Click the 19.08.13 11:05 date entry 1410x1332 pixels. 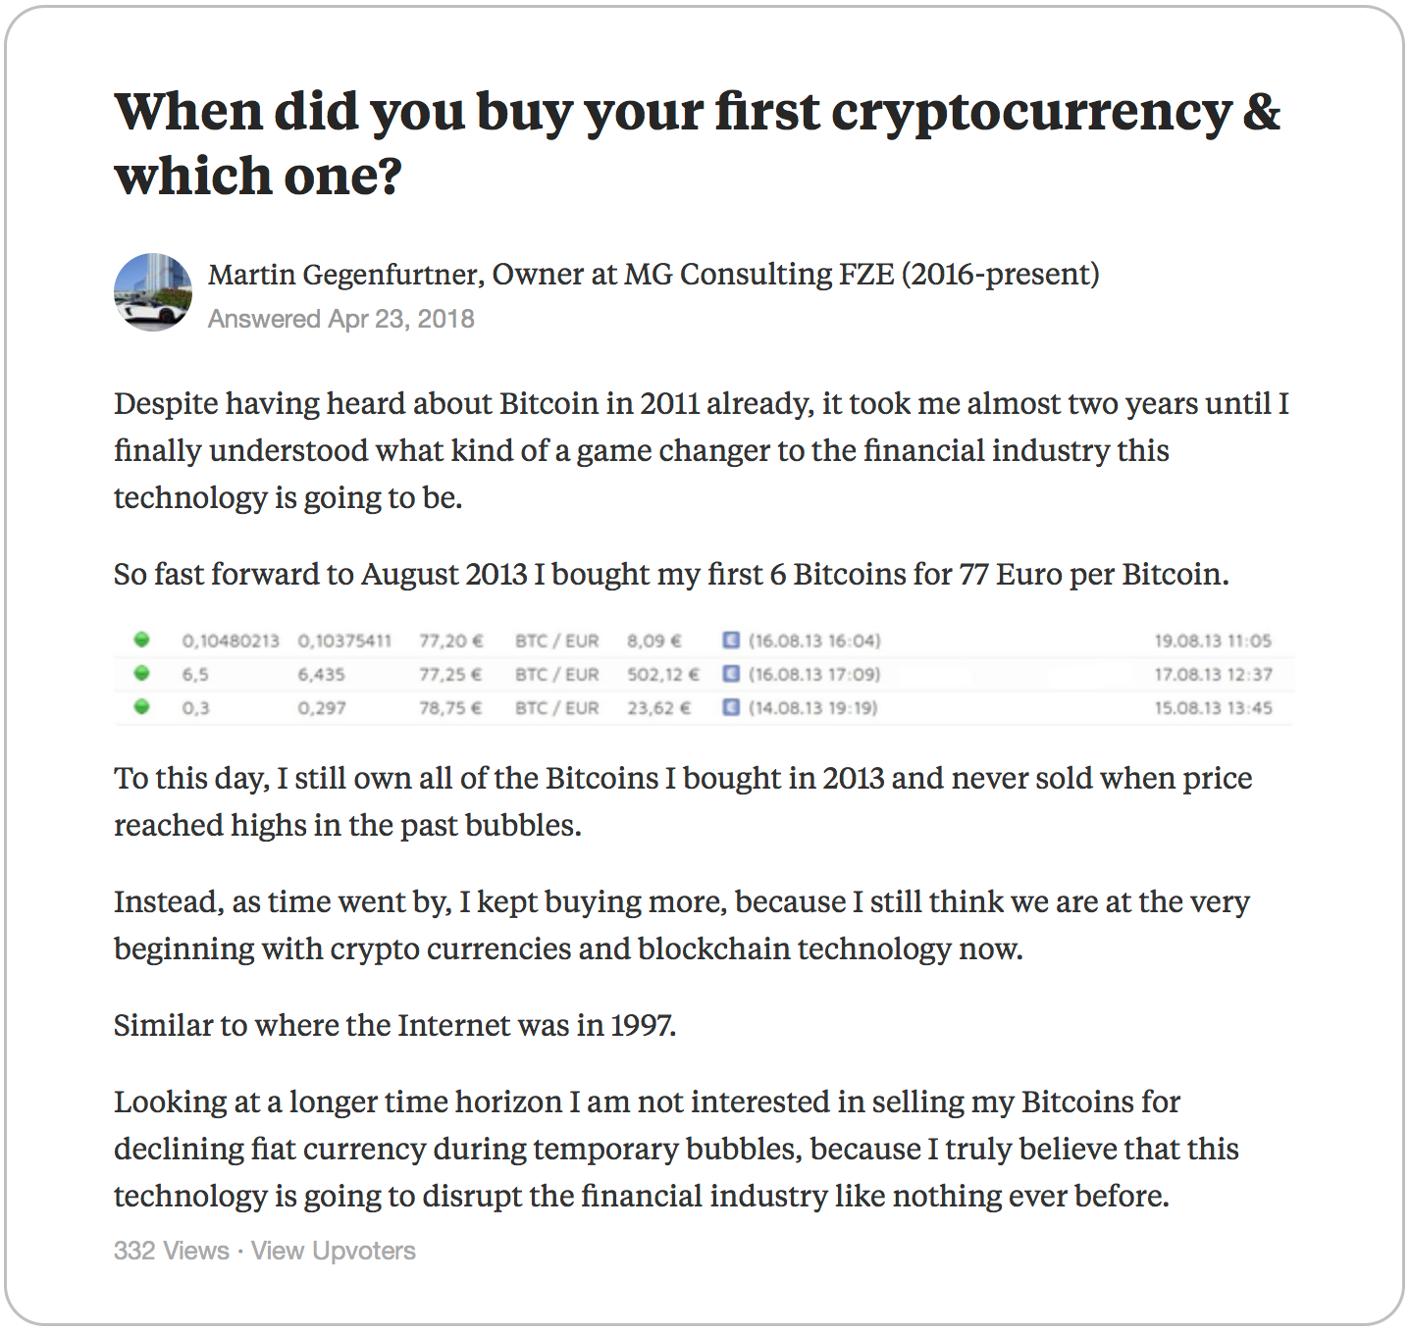1212,641
